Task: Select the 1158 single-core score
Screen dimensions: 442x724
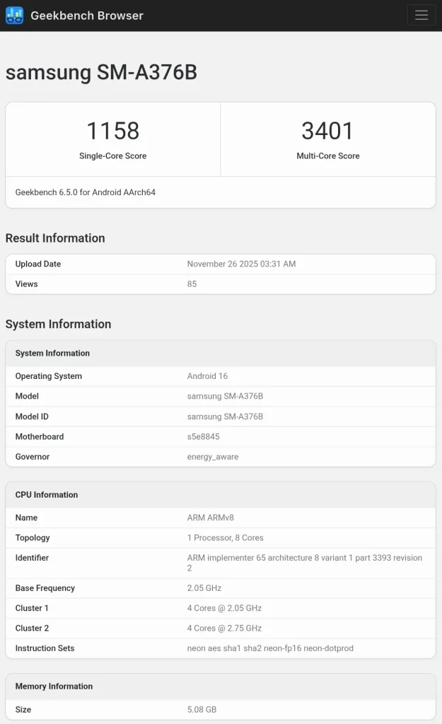Action: [x=113, y=131]
